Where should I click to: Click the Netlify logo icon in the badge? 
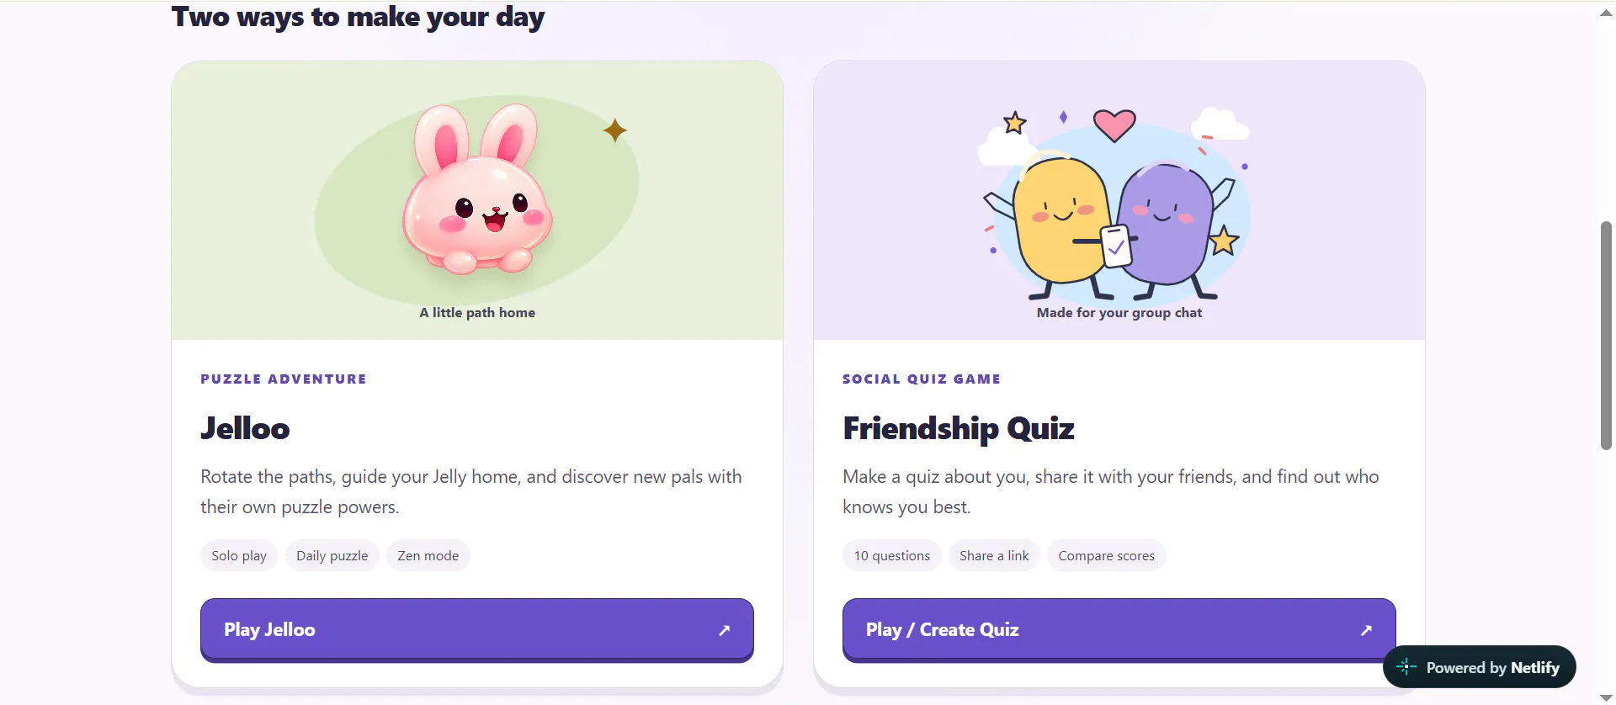1406,667
